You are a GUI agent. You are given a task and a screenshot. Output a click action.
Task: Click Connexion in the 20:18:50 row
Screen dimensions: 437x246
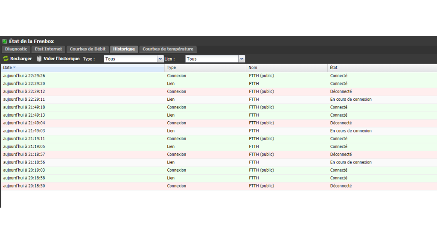[x=176, y=186]
